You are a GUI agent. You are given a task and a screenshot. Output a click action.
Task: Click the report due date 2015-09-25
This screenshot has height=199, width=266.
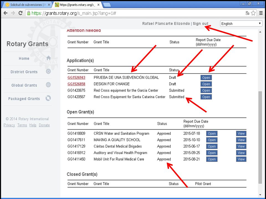[x=191, y=153]
